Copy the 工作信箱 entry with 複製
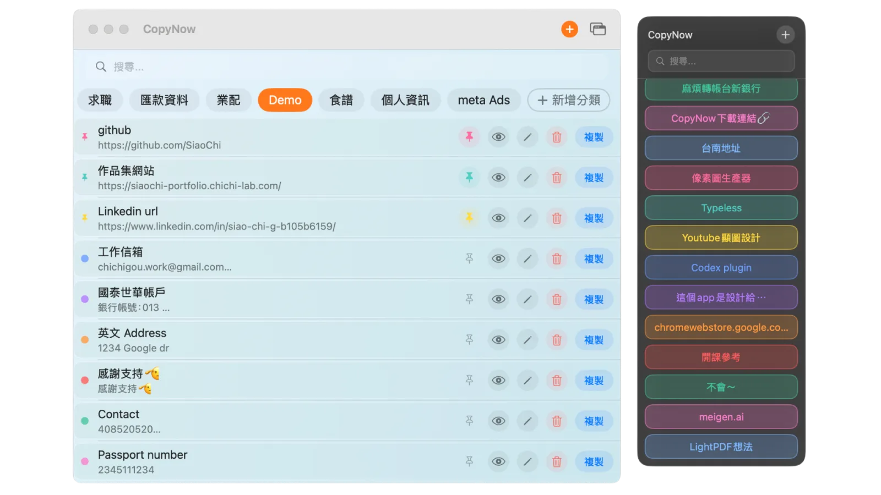 pos(594,258)
